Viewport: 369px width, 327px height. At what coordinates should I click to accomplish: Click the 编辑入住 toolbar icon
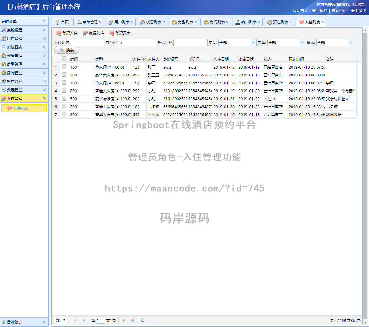pos(85,33)
